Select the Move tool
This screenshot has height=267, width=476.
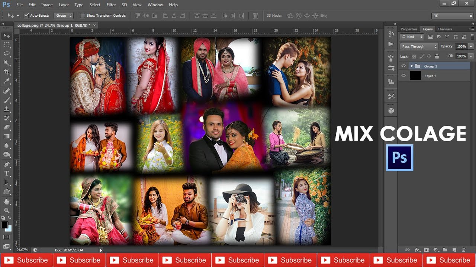pos(7,36)
